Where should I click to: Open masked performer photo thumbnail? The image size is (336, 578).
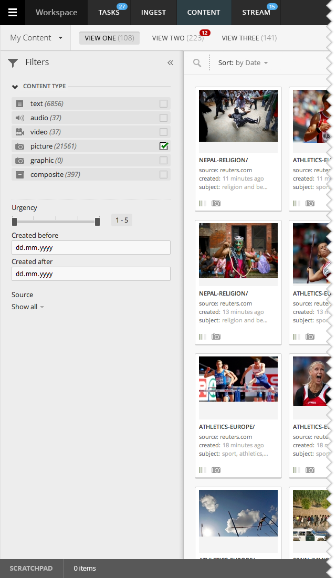point(238,250)
